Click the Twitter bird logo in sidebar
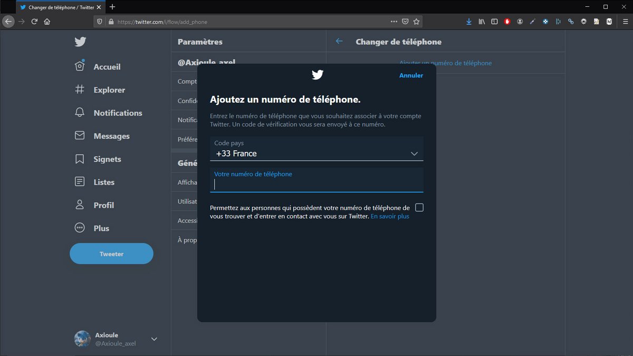The image size is (633, 356). coord(80,42)
